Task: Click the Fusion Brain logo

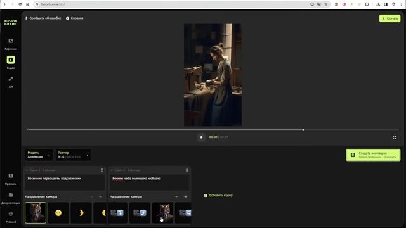Action: pyautogui.click(x=11, y=23)
